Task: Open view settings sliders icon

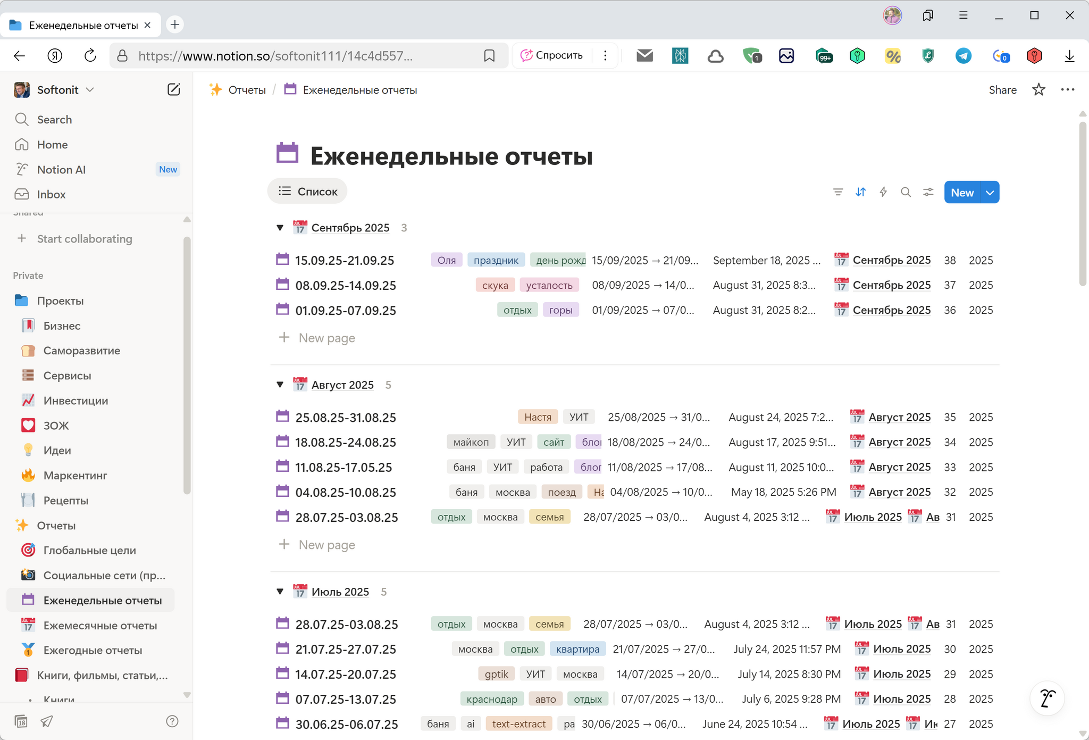Action: pyautogui.click(x=928, y=192)
